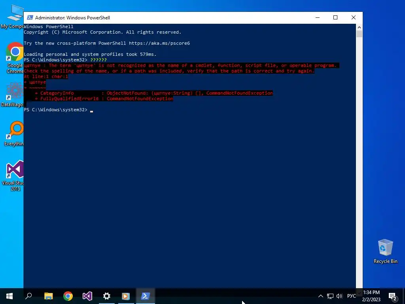Click the PowerShell scrollbar up arrow

359,27
